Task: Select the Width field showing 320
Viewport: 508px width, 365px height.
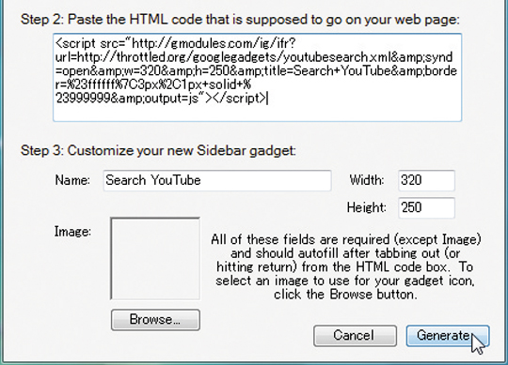Action: [426, 180]
